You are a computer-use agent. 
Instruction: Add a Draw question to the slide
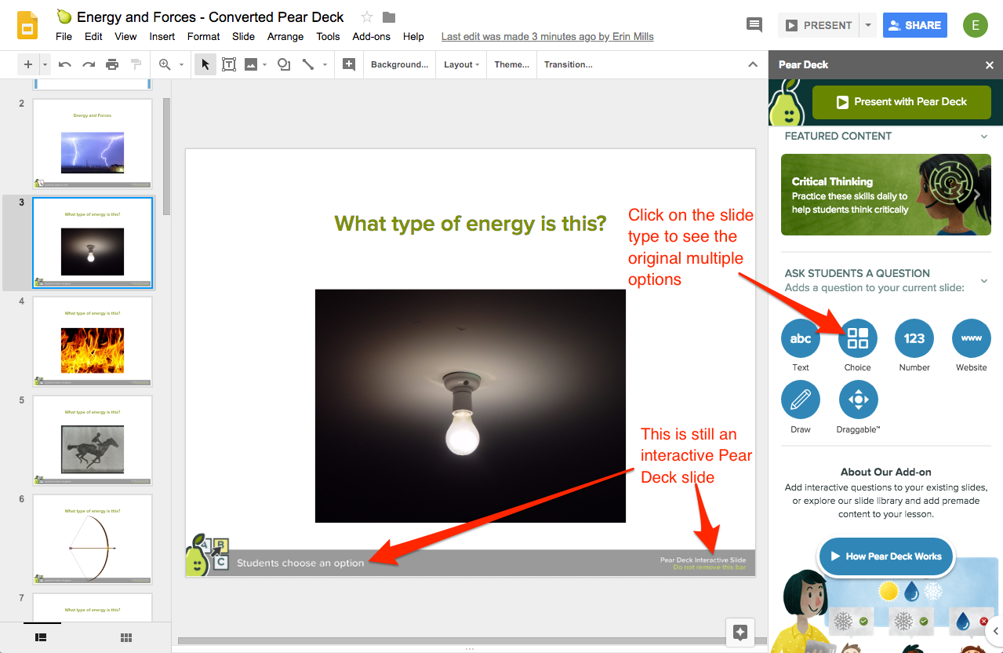point(800,400)
